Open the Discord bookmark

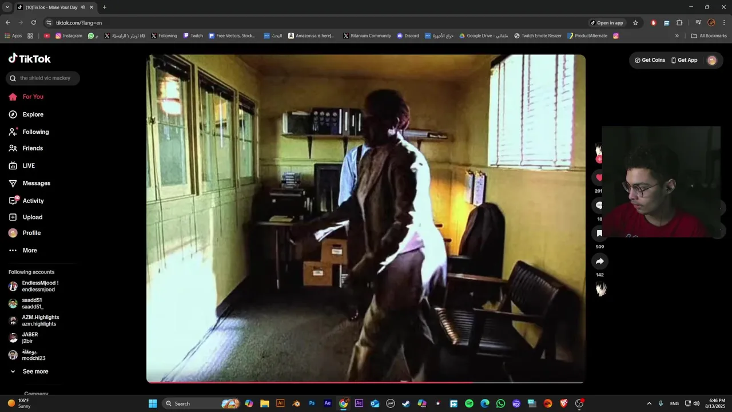click(x=408, y=35)
